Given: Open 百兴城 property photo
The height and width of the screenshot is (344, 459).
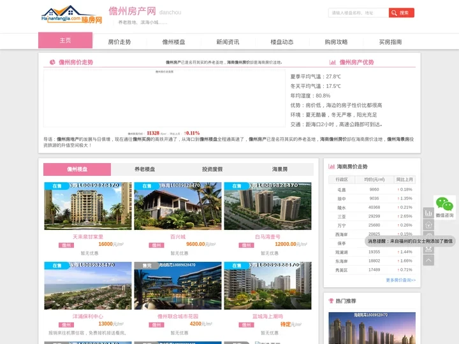Looking at the screenshot, I should [x=178, y=206].
